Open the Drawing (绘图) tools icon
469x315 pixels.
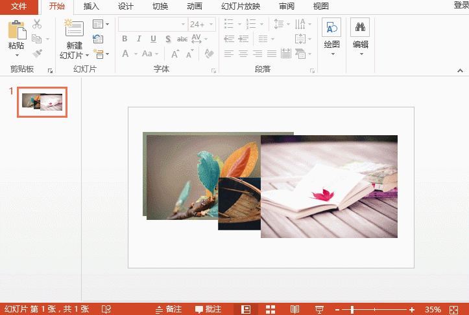click(331, 28)
